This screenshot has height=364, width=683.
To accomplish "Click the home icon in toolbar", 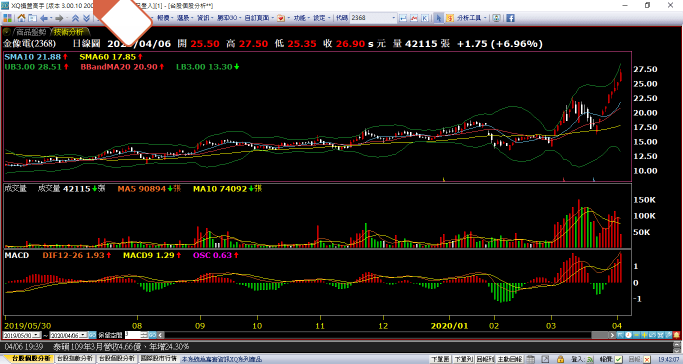I will [x=21, y=18].
